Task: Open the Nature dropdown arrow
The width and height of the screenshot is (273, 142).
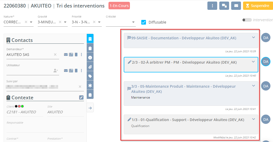Action: point(31,22)
